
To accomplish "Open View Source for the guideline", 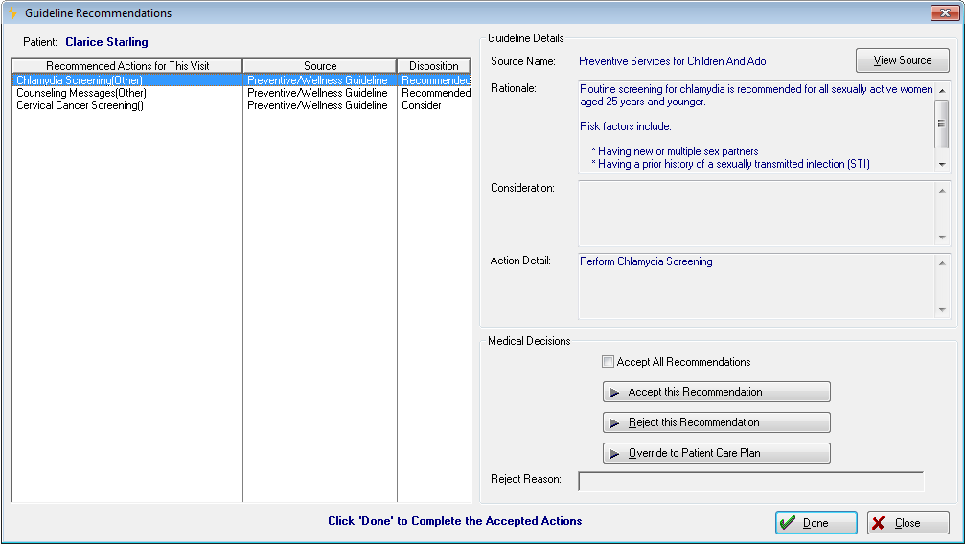I will 902,60.
